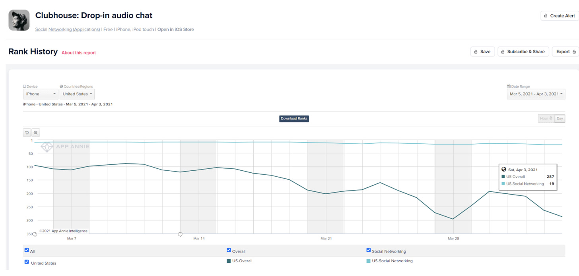Click the Mar 7 axis label

(x=72, y=239)
